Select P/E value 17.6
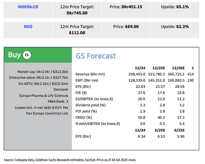This screenshot has height=164, width=205. point(161,93)
